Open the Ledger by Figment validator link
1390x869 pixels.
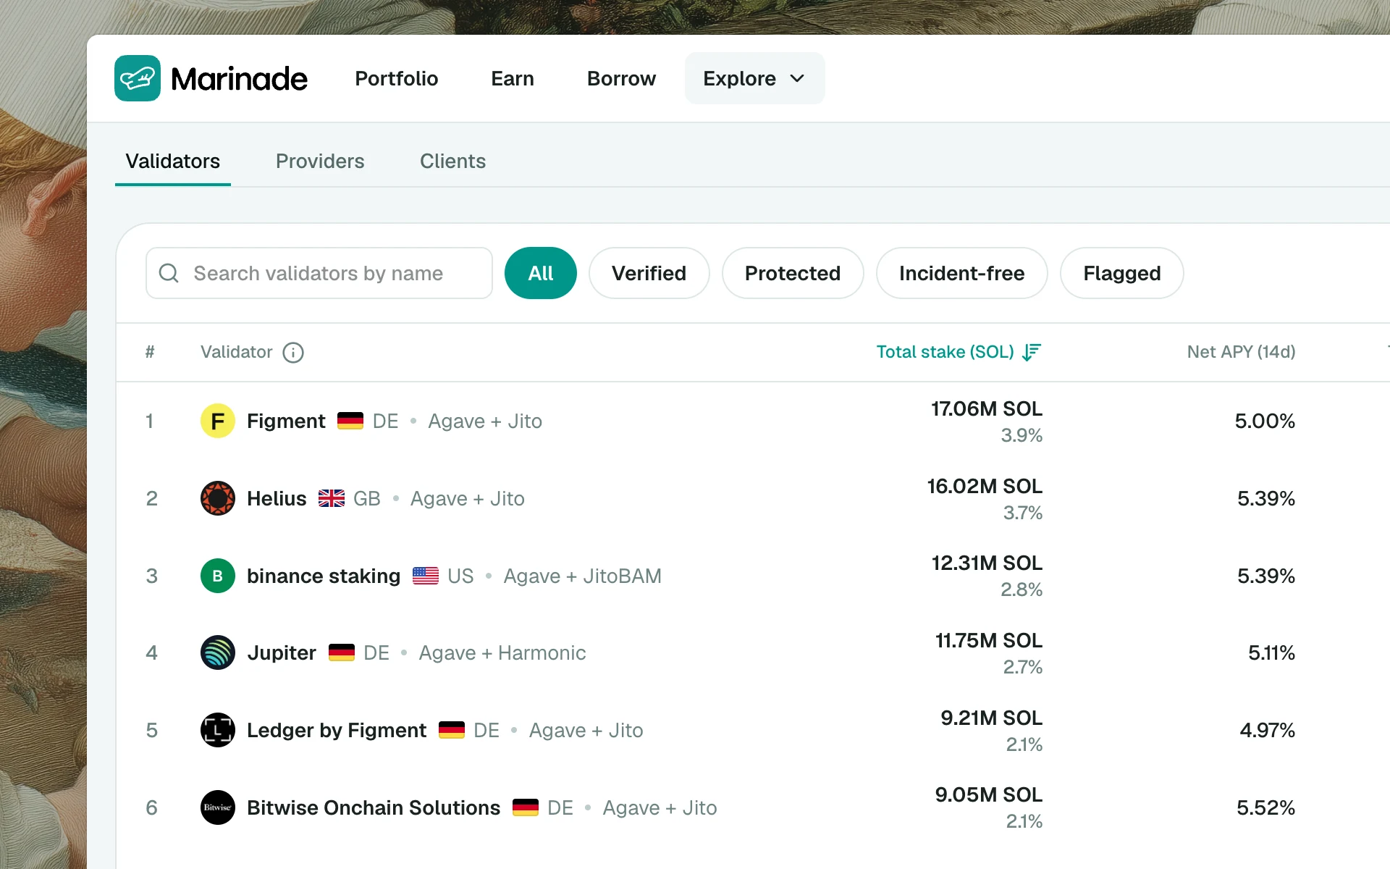pyautogui.click(x=337, y=730)
